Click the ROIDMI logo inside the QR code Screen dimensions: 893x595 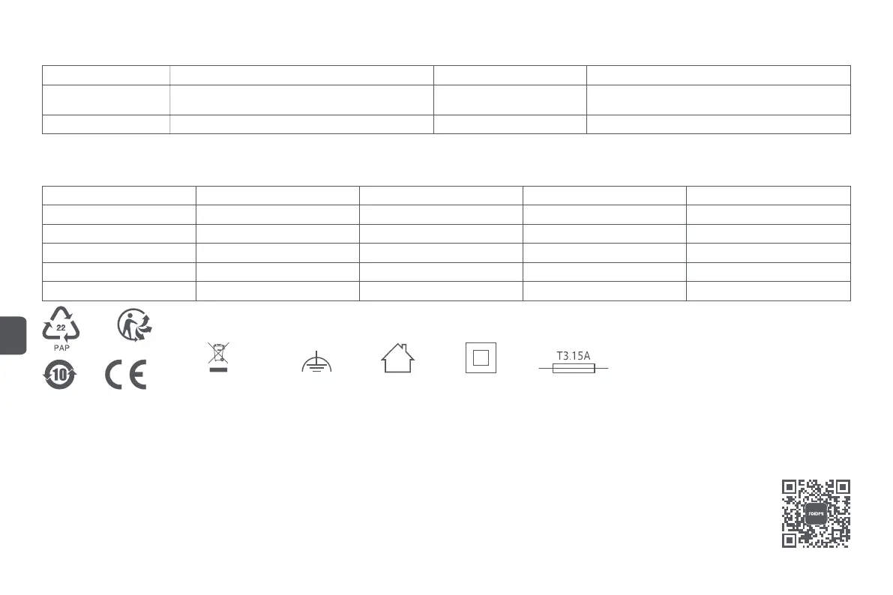[816, 513]
